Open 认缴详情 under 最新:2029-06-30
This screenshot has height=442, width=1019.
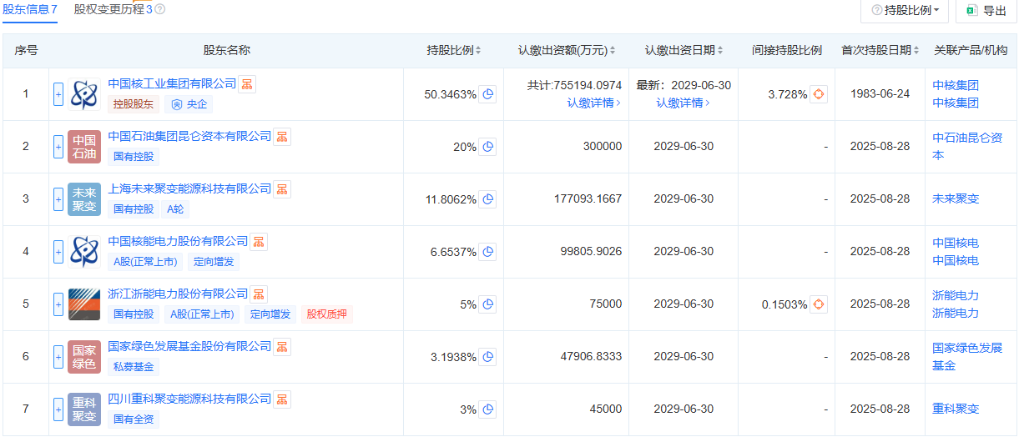coord(683,103)
